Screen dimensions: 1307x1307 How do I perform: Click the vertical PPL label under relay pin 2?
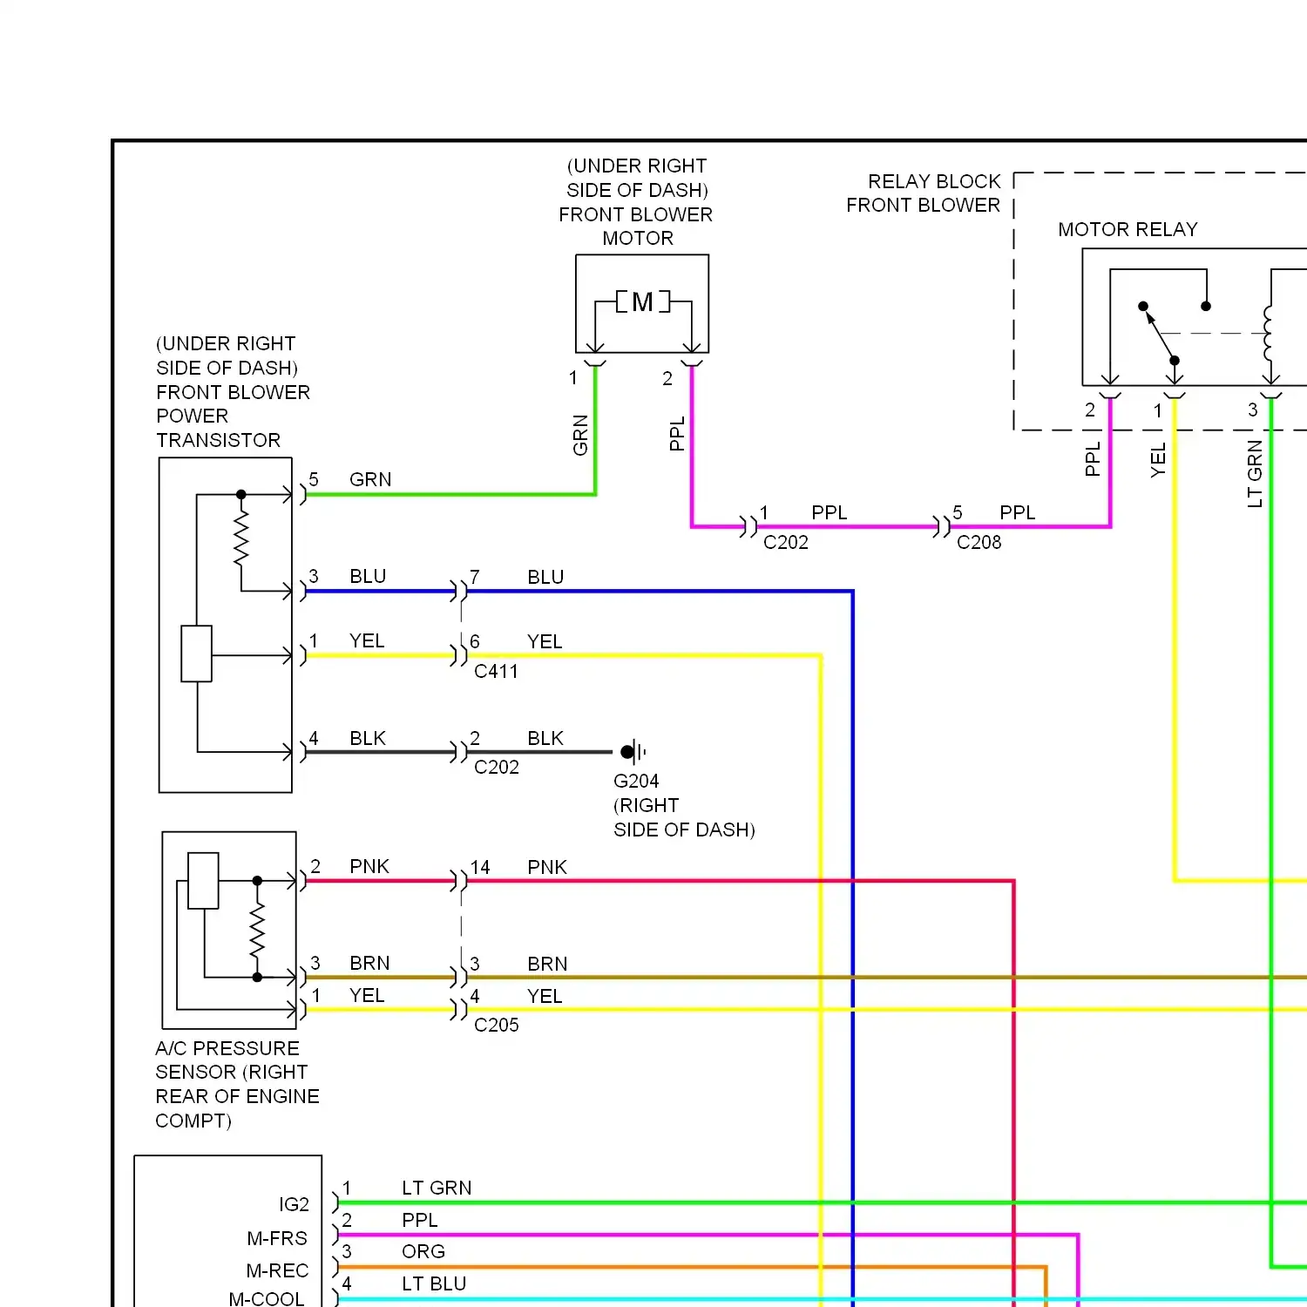coord(1093,459)
